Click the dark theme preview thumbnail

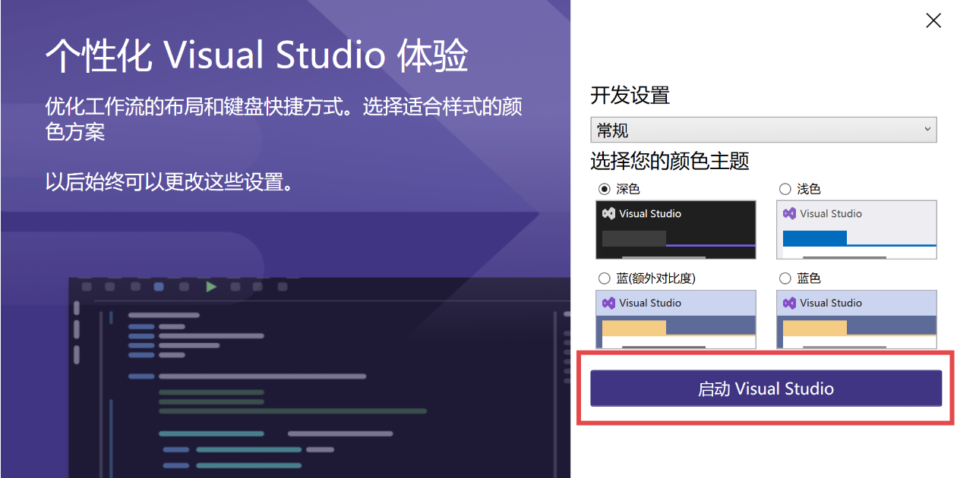[x=675, y=229]
